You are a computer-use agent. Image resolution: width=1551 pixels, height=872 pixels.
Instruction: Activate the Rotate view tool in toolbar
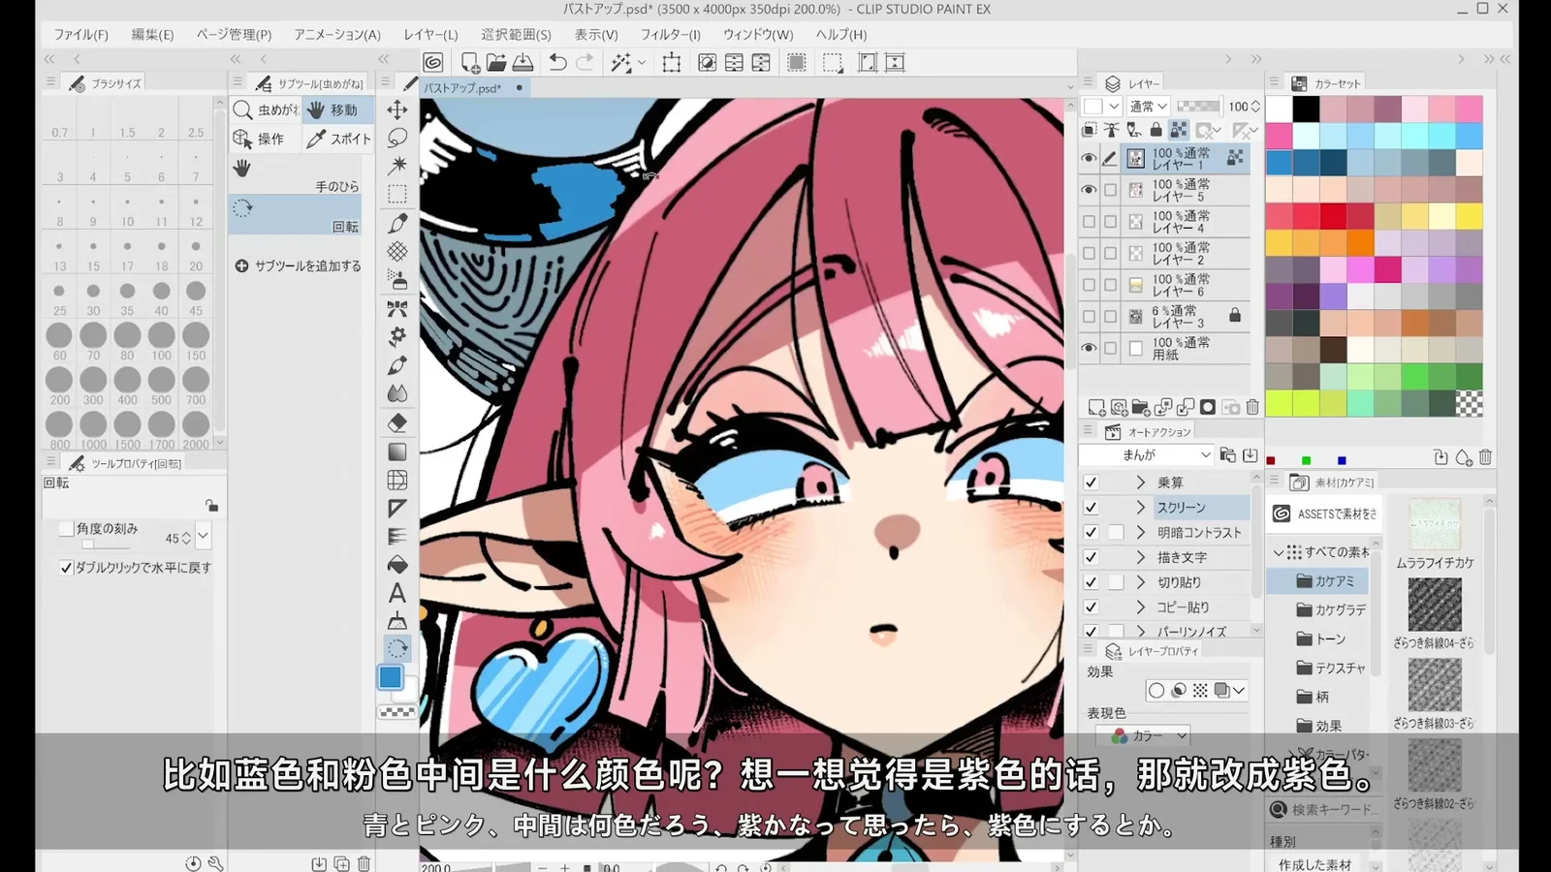pos(397,648)
